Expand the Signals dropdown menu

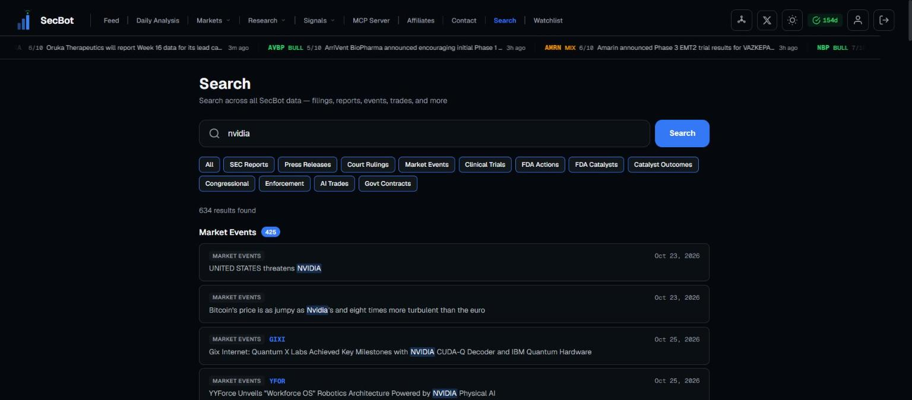pos(319,20)
